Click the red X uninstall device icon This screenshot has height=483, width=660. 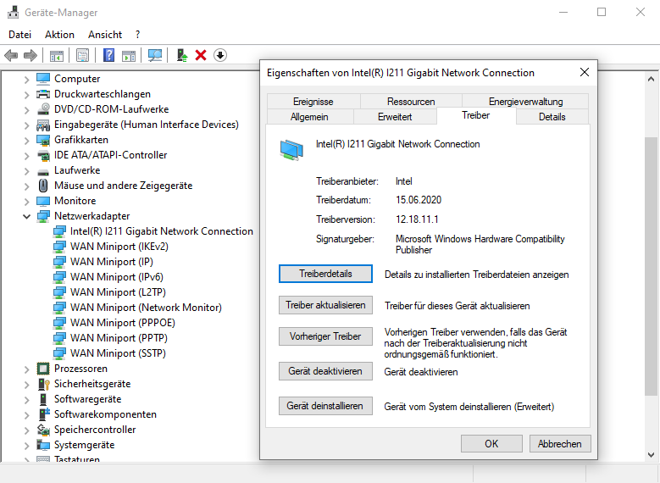[201, 55]
